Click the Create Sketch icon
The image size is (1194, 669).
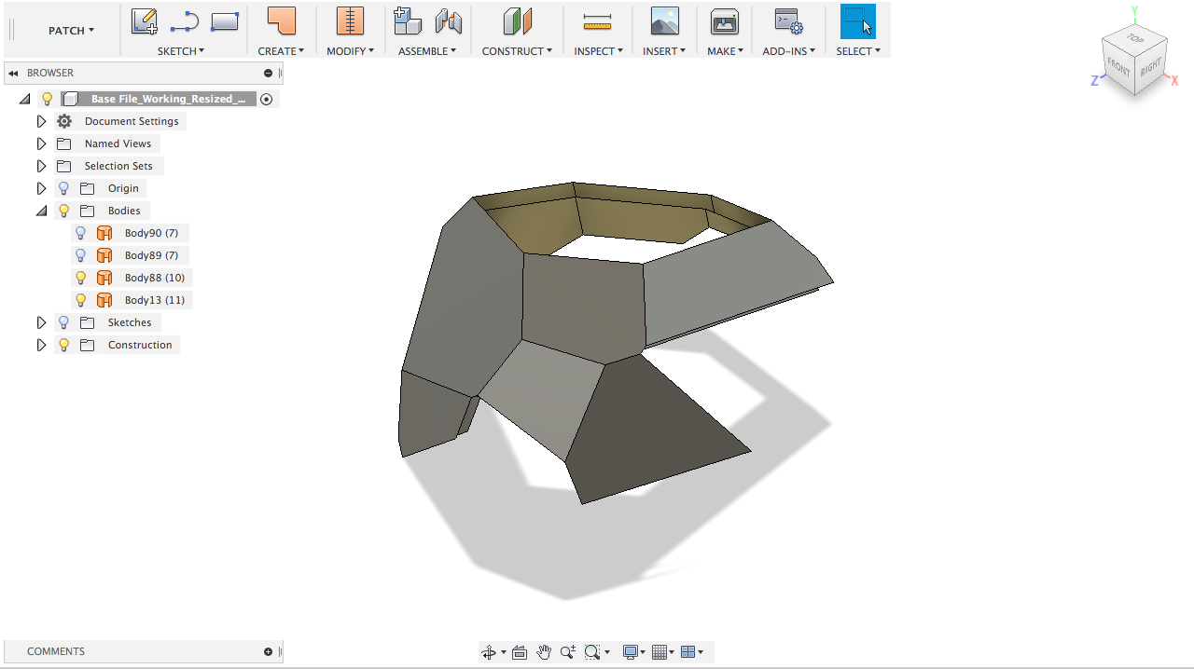(x=144, y=21)
